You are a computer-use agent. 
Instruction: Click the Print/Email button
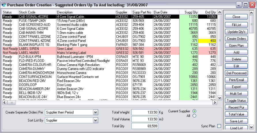[x=236, y=80]
